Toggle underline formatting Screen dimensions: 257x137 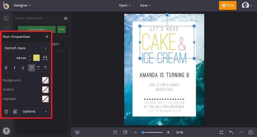23,68
